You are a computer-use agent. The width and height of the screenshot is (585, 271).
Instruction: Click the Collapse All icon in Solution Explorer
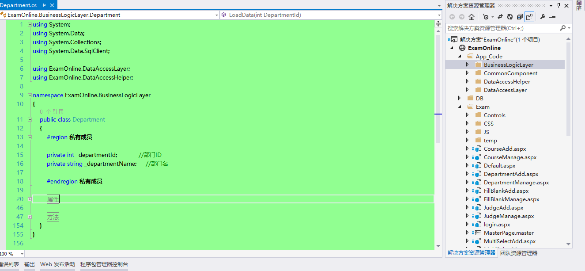point(520,17)
